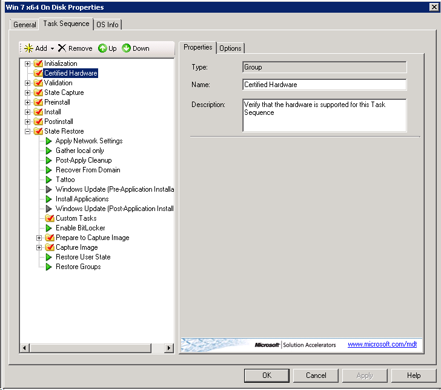441x390 pixels.
Task: Select the Certified Hardware tree item
Action: pyautogui.click(x=71, y=73)
